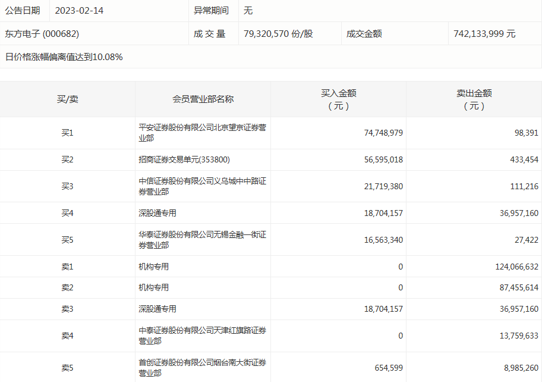Select the 卖5 row label
Image resolution: width=542 pixels, height=382 pixels.
coord(67,368)
